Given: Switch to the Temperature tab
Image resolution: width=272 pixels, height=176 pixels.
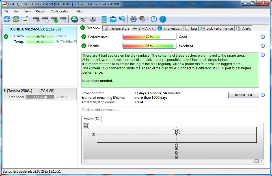Looking at the screenshot, I should click(x=117, y=28).
